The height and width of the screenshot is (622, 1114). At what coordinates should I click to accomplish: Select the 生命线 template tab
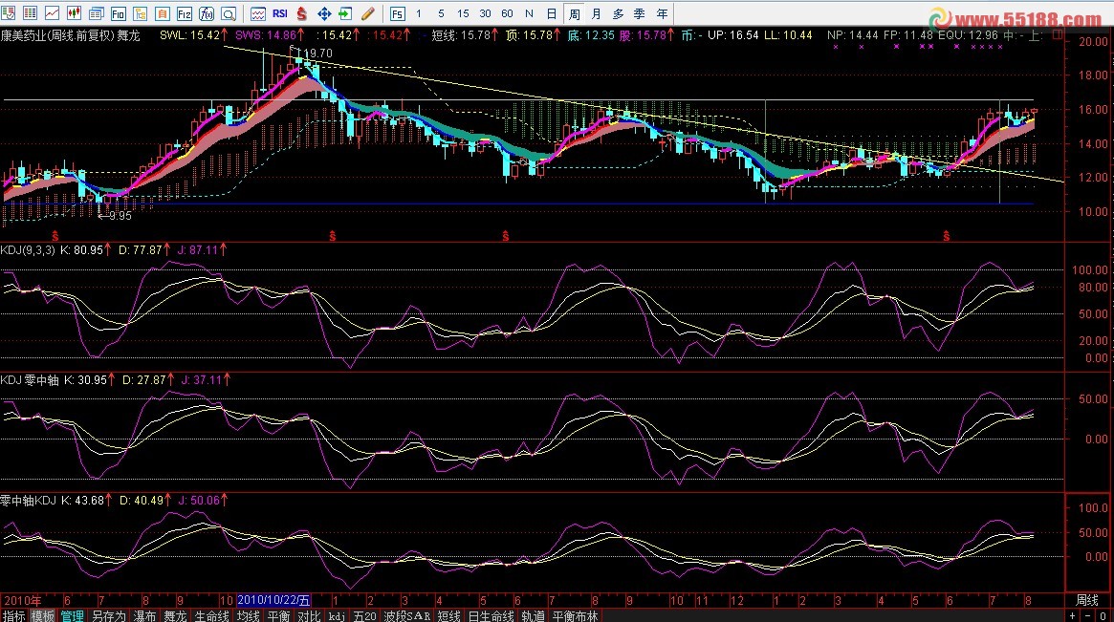point(211,615)
